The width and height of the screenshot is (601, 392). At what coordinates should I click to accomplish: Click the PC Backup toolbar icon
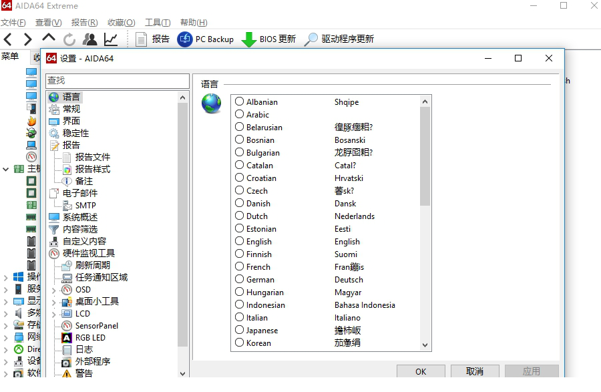pos(184,39)
